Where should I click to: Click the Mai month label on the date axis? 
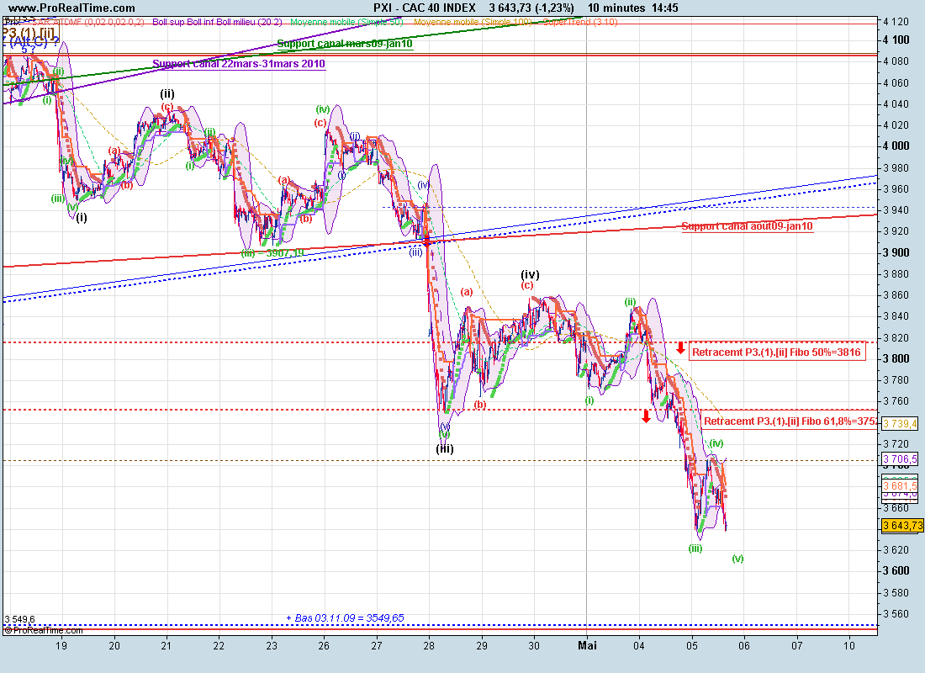(x=587, y=645)
